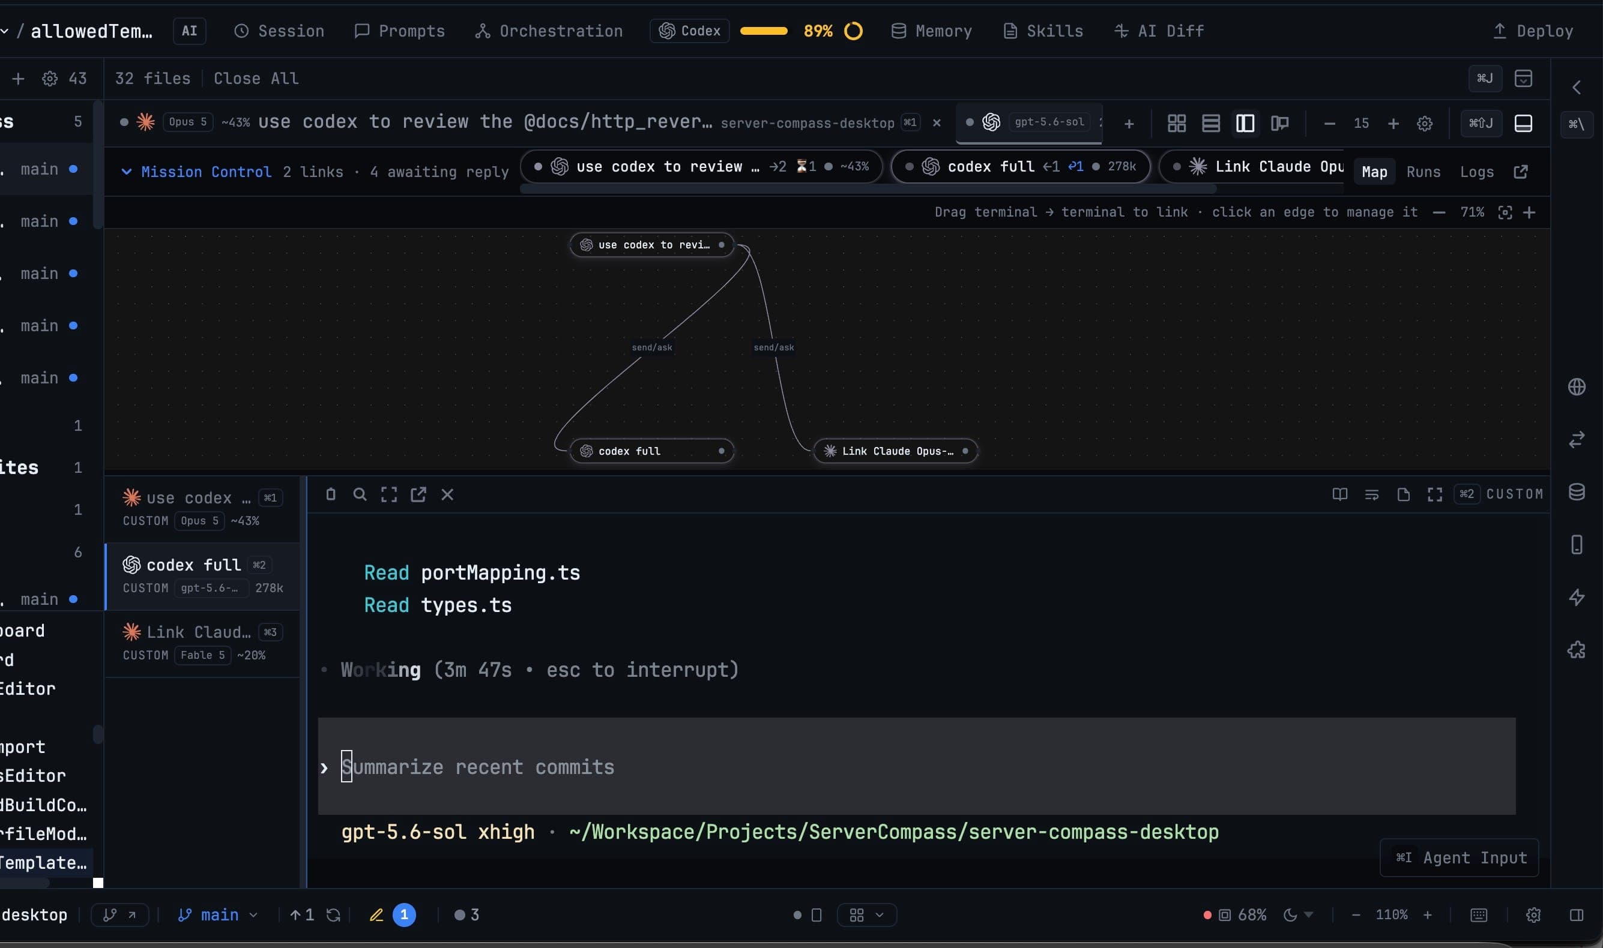Clear terminal with trash icon
This screenshot has width=1603, height=948.
click(x=330, y=494)
